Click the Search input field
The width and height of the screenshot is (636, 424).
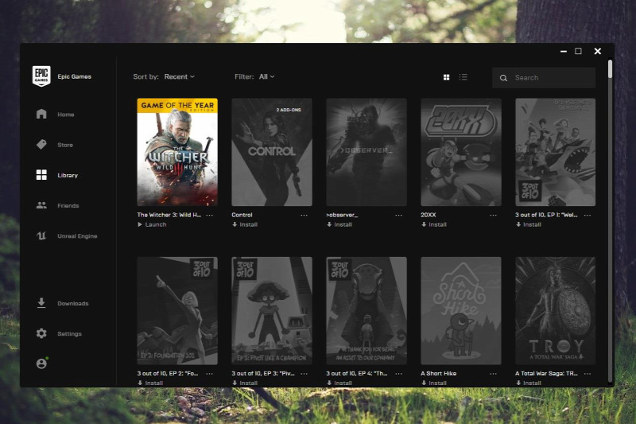point(544,78)
